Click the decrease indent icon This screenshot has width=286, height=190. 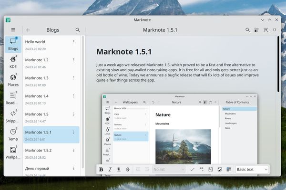pos(138,170)
